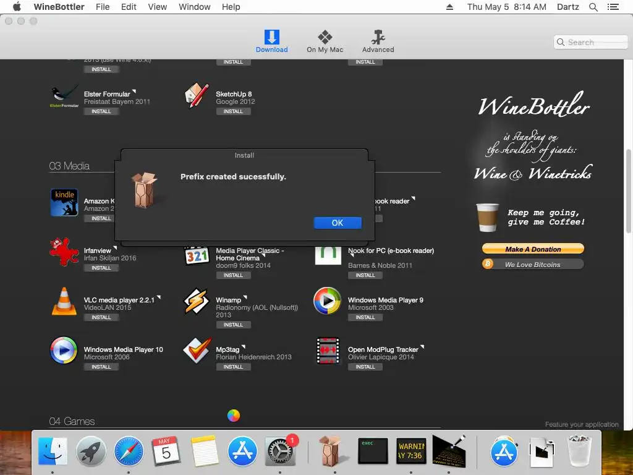The height and width of the screenshot is (475, 633).
Task: Click the VLC traffic cone icon
Action: [64, 301]
